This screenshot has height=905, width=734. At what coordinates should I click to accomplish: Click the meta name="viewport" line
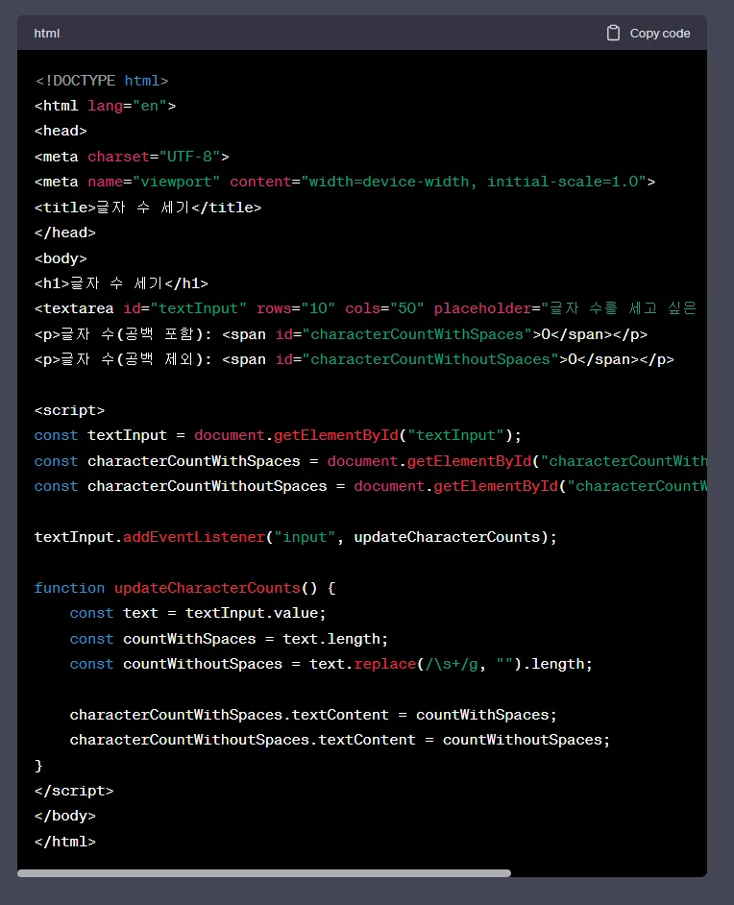(x=345, y=182)
